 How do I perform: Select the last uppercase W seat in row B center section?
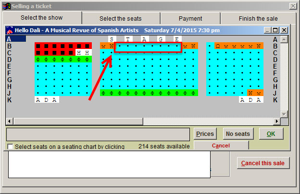[x=193, y=46]
